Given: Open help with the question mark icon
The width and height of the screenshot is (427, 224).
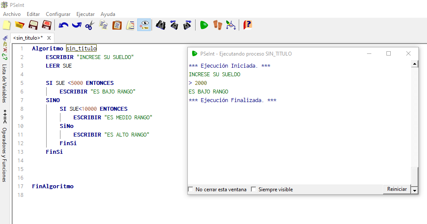Looking at the screenshot, I should pyautogui.click(x=247, y=25).
